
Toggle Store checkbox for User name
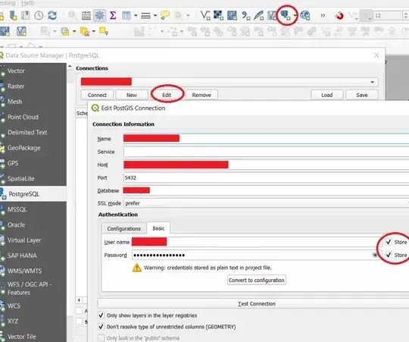(389, 242)
